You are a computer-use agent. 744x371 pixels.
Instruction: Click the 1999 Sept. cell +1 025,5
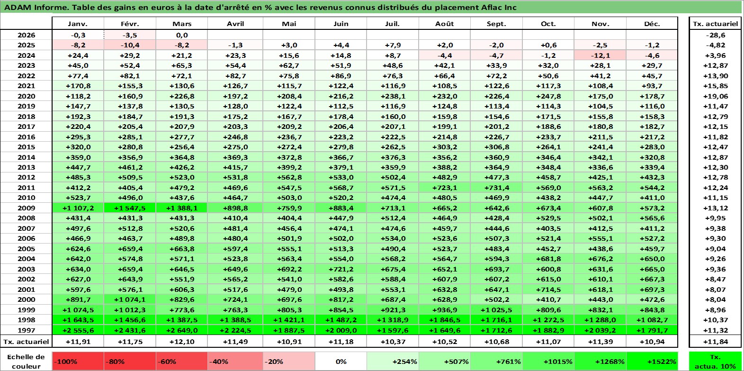click(x=496, y=310)
